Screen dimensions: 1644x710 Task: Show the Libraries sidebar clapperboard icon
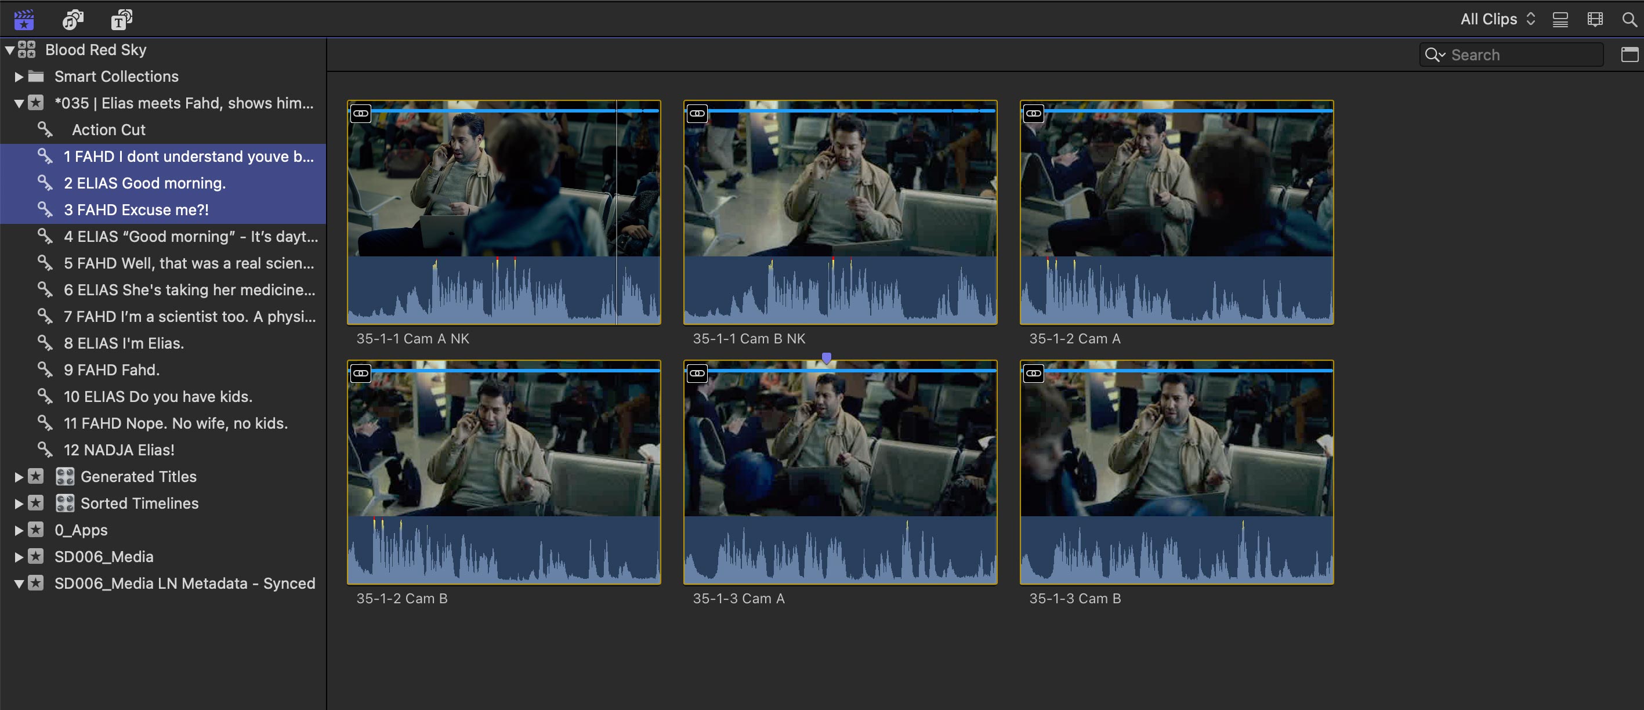coord(24,20)
